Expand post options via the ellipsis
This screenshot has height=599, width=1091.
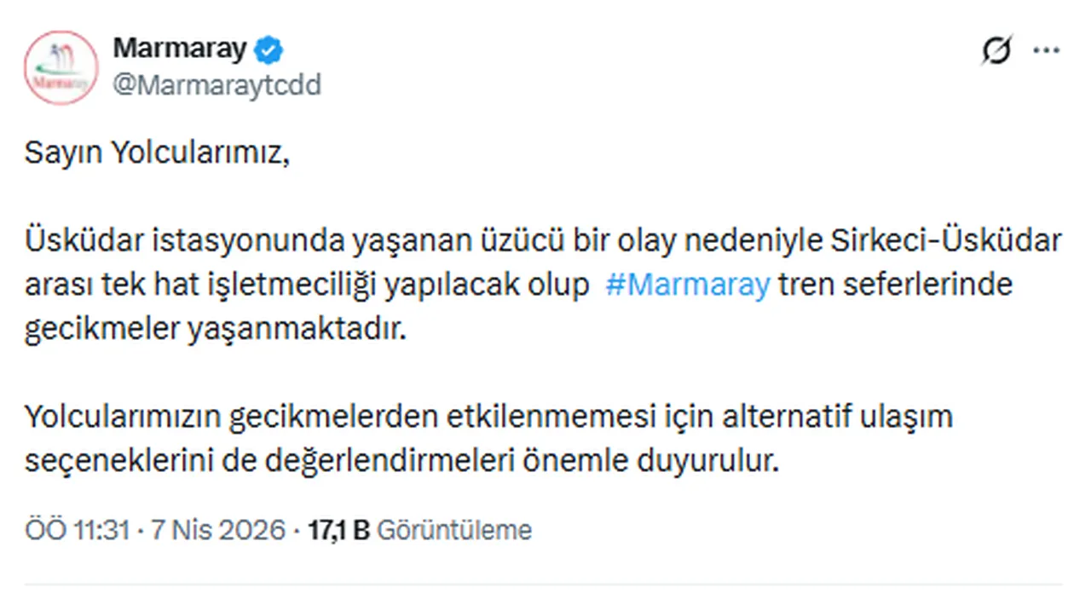pyautogui.click(x=1046, y=49)
